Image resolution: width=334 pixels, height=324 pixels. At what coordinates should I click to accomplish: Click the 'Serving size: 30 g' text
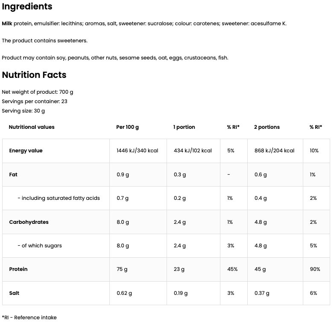[x=23, y=111]
